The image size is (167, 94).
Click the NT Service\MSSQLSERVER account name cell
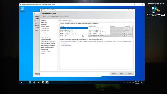[99, 30]
